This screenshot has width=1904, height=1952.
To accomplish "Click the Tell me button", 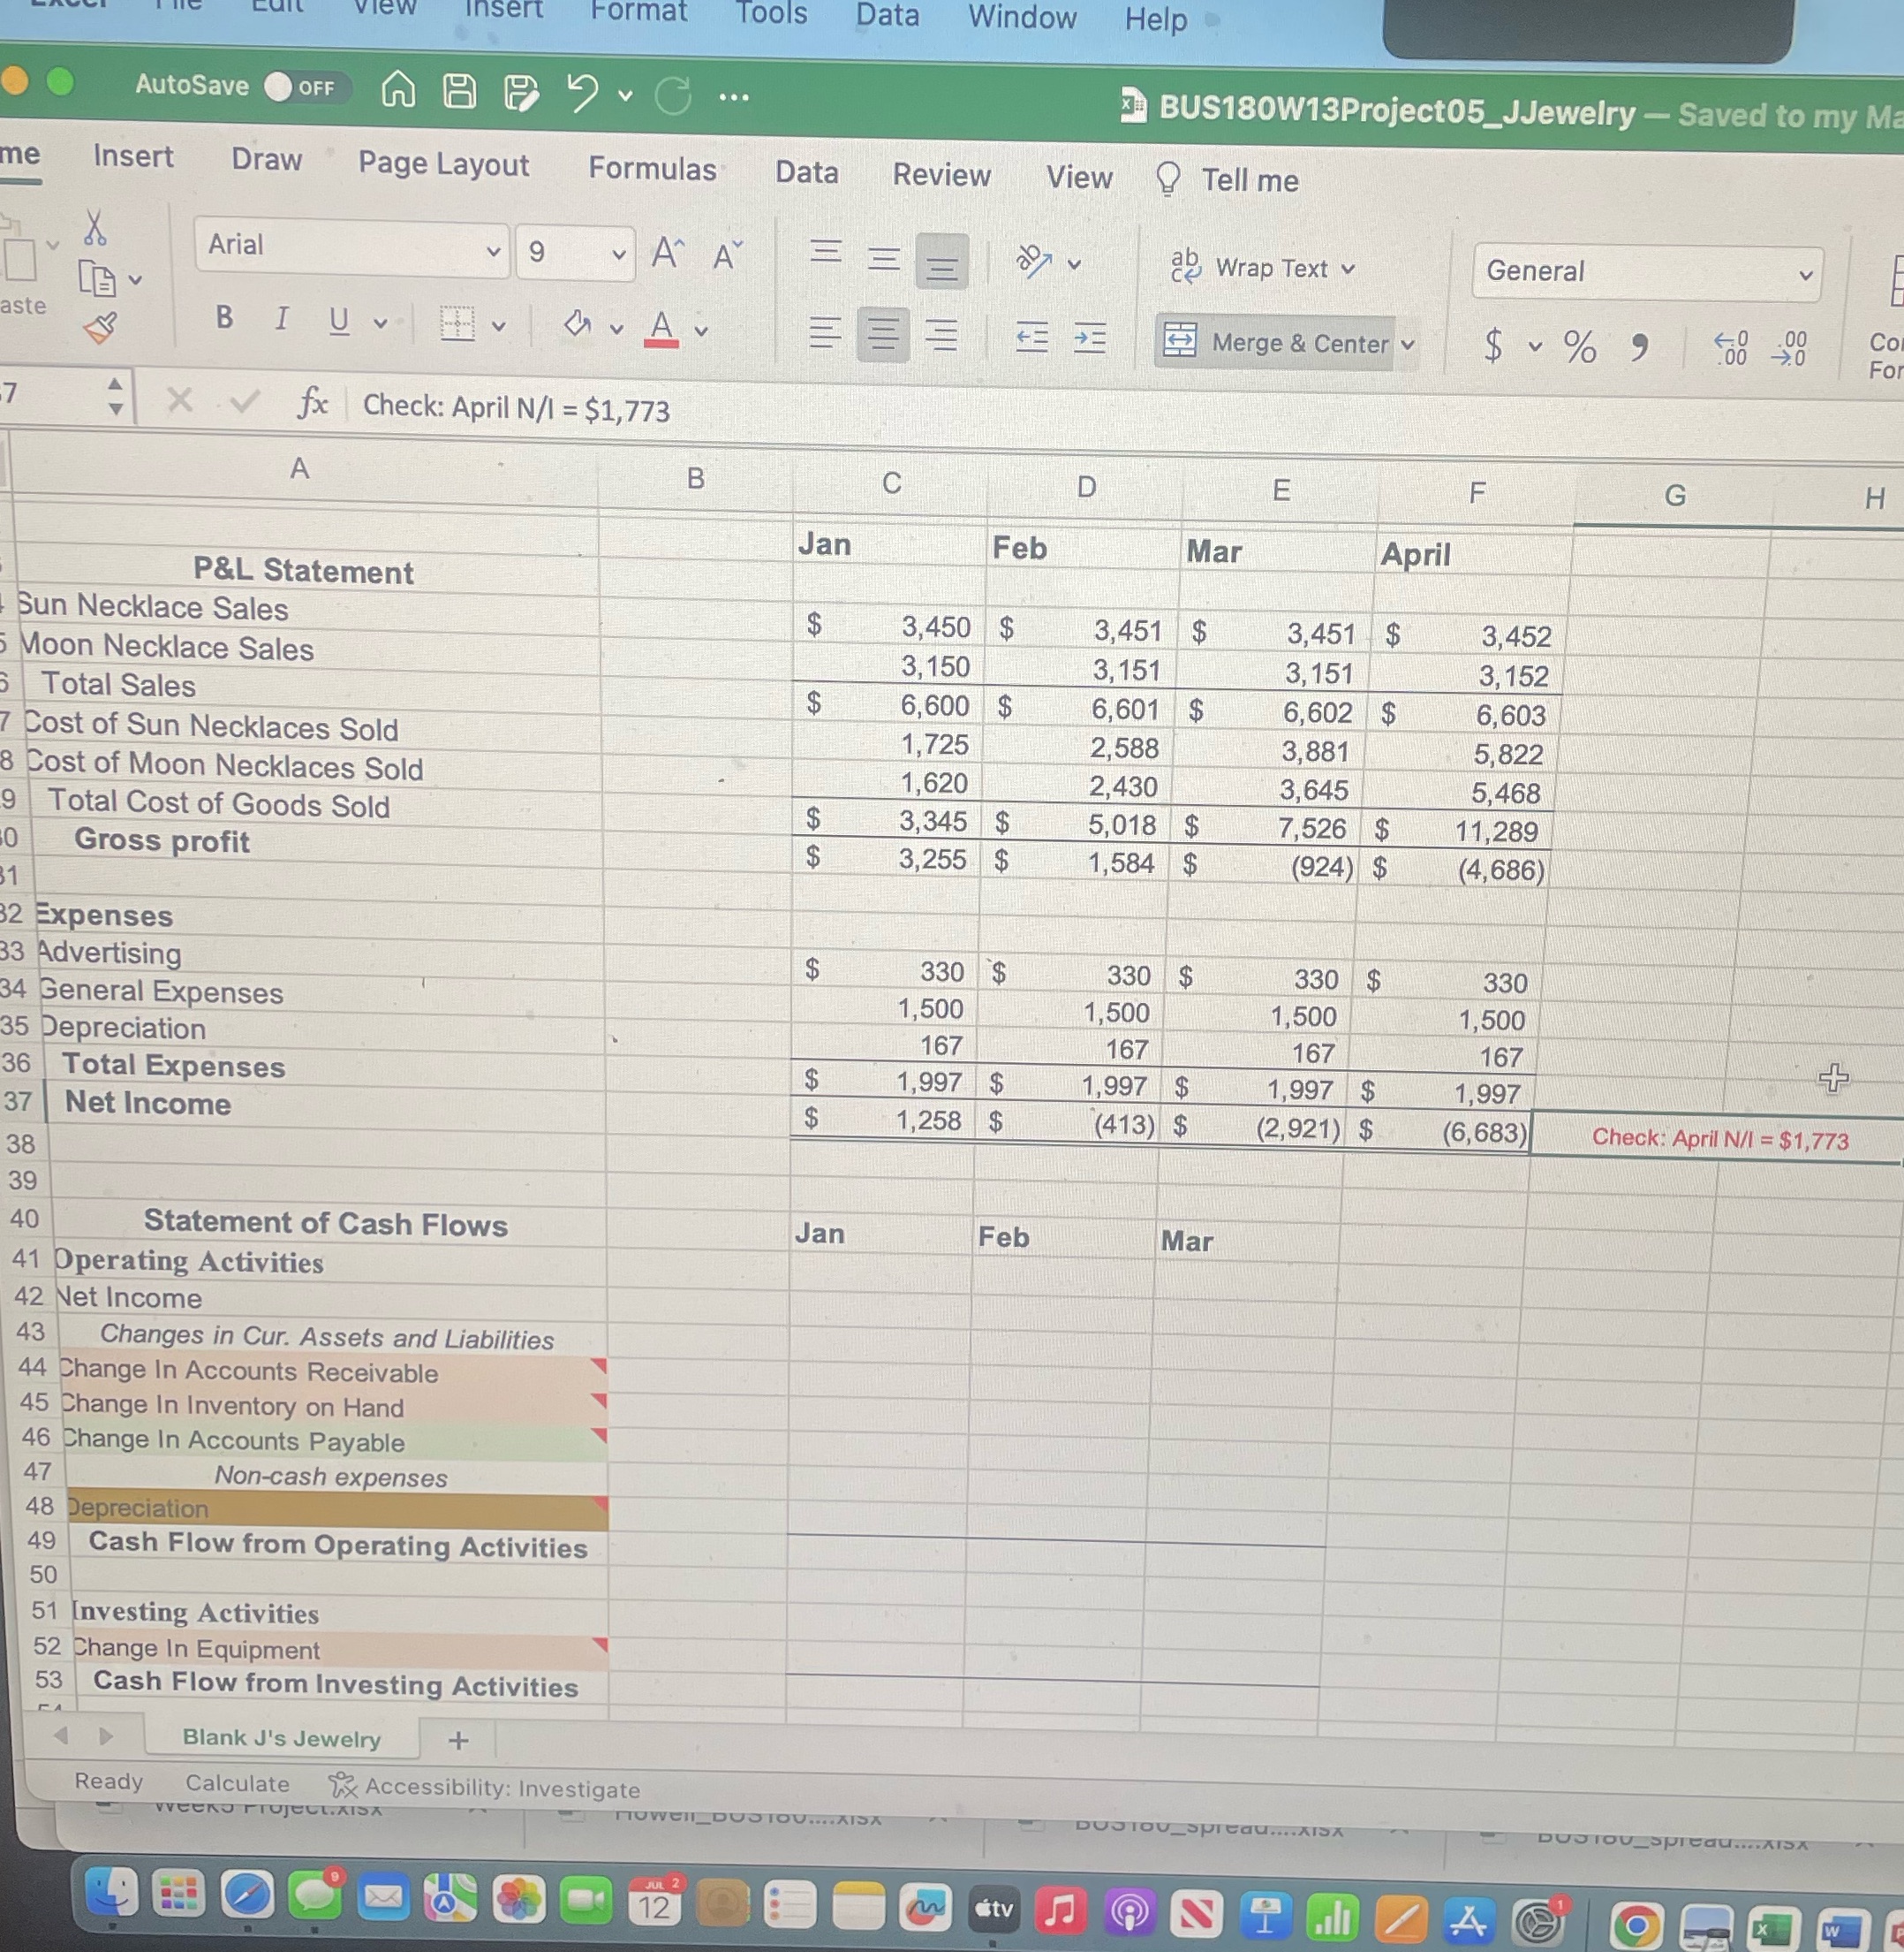I will 1250,181.
